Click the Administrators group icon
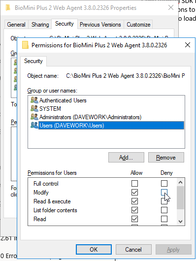The height and width of the screenshot is (261, 196). tap(34, 117)
